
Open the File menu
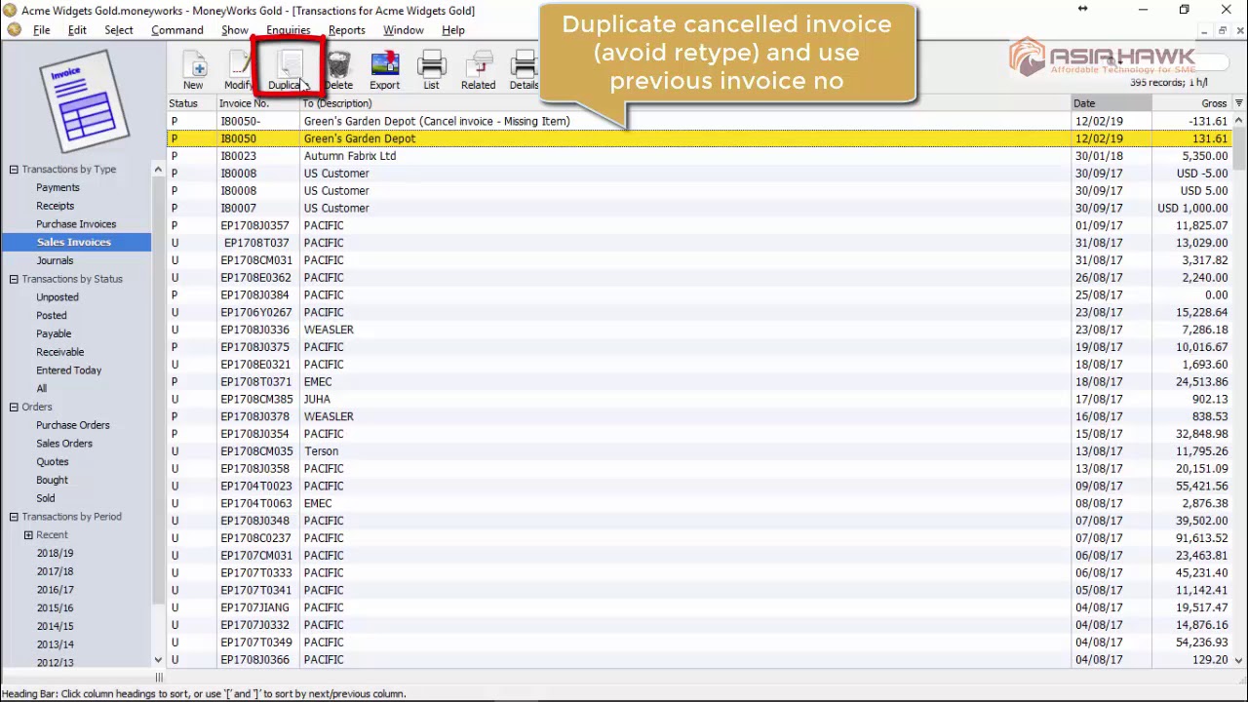(42, 30)
